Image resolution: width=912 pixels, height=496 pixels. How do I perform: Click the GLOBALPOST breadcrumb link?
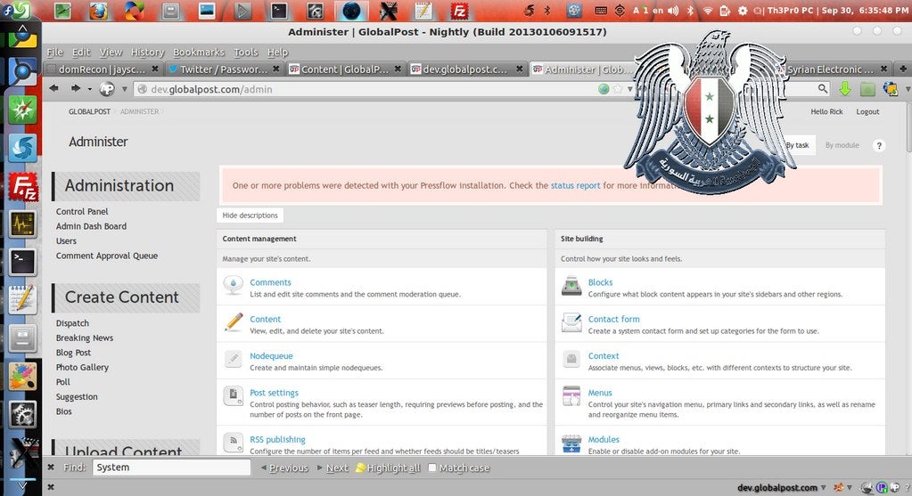(89, 111)
